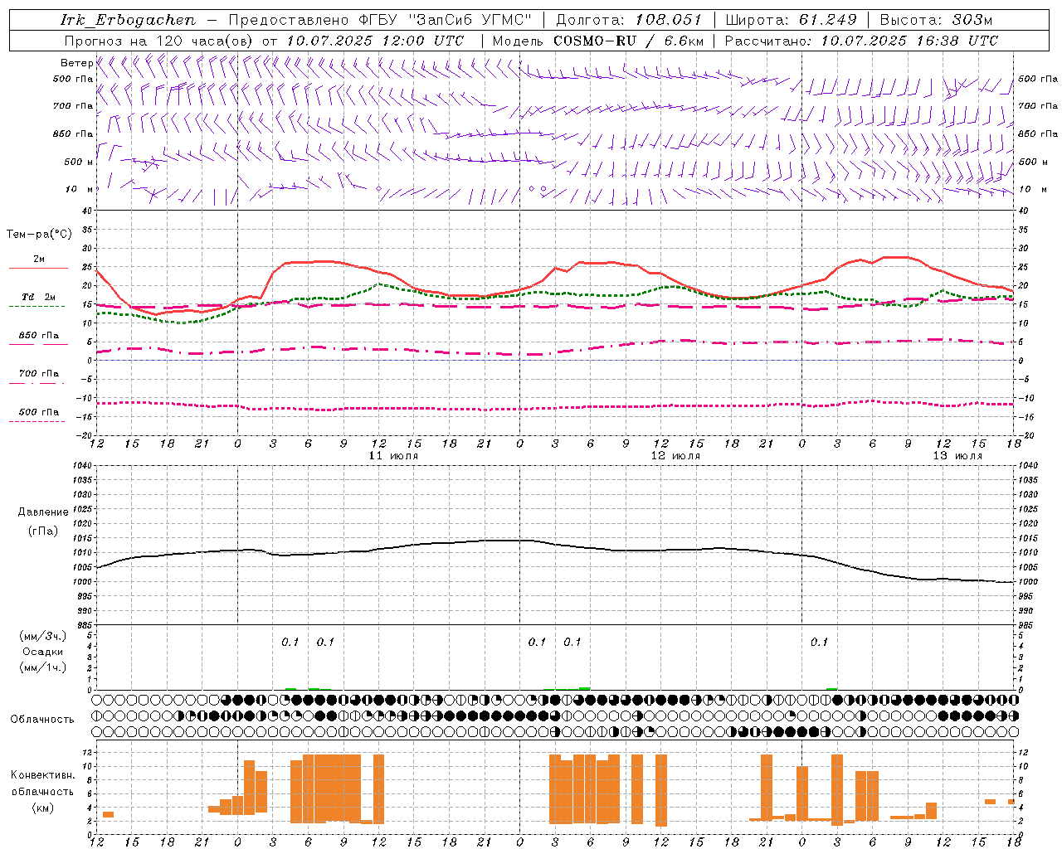The width and height of the screenshot is (1062, 849).
Task: Select the elevation text Высота: 303м
Action: (x=936, y=20)
